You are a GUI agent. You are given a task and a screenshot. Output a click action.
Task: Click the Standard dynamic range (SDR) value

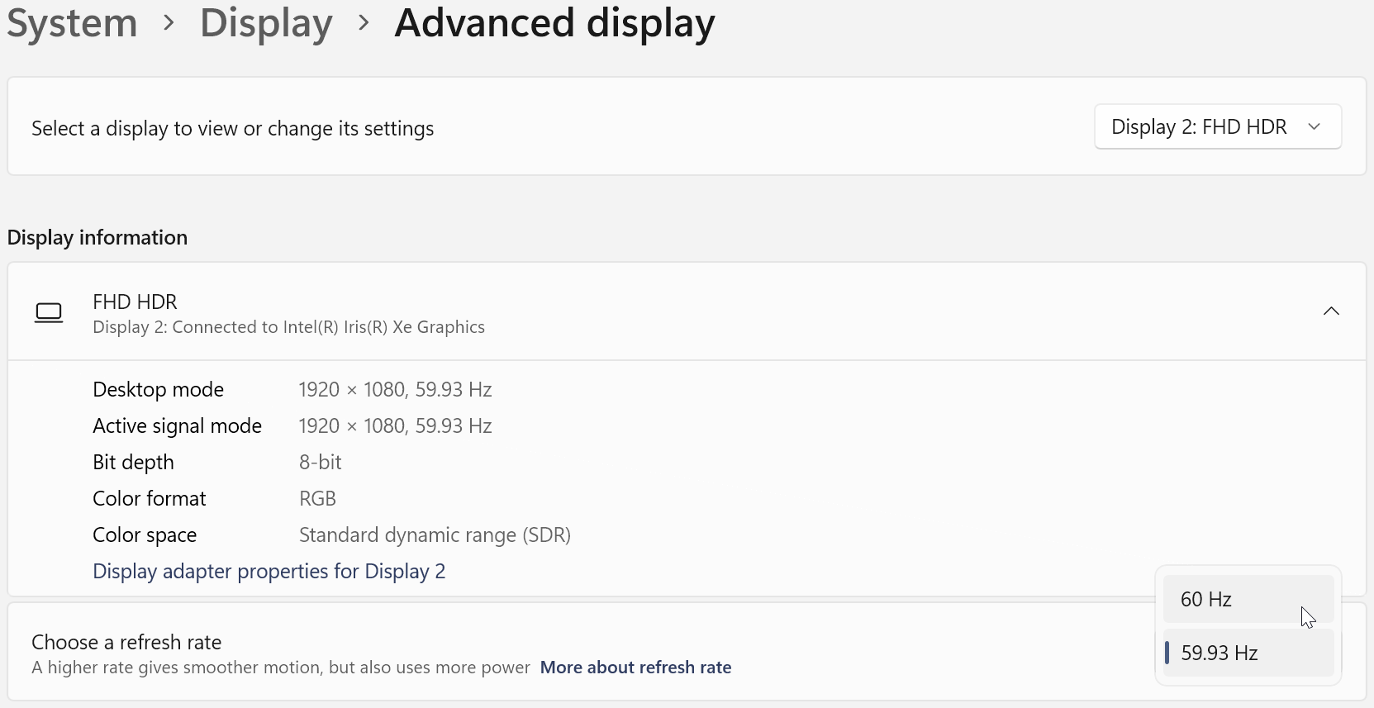(435, 535)
